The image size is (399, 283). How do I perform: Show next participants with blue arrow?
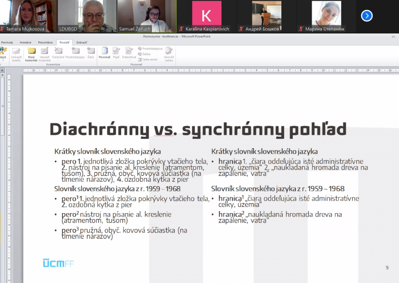(x=367, y=15)
